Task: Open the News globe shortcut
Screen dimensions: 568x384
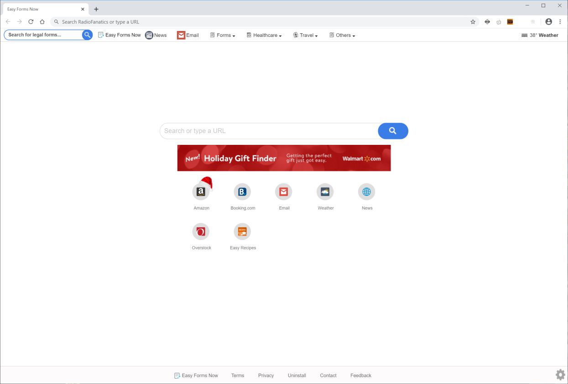Action: (x=367, y=192)
